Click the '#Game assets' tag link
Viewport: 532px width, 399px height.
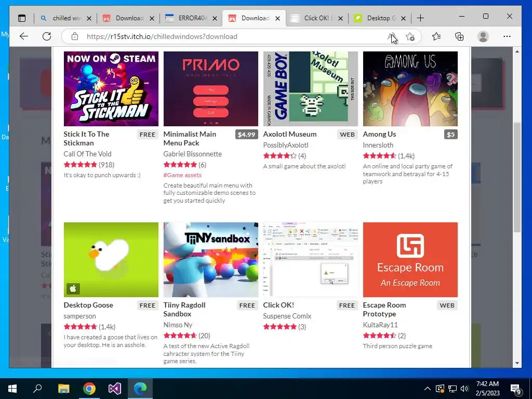click(182, 175)
